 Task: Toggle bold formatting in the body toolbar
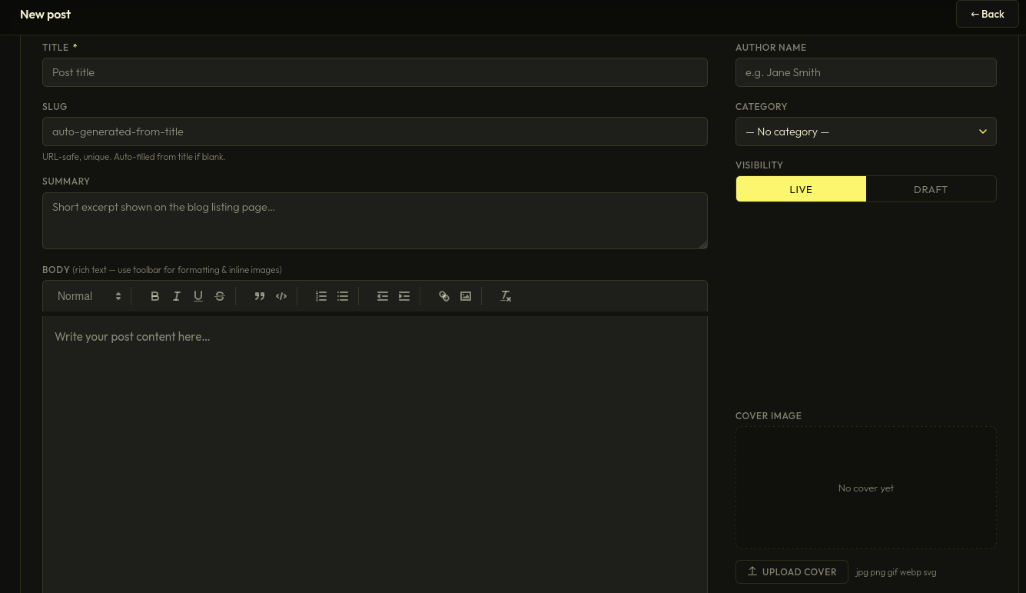(155, 296)
